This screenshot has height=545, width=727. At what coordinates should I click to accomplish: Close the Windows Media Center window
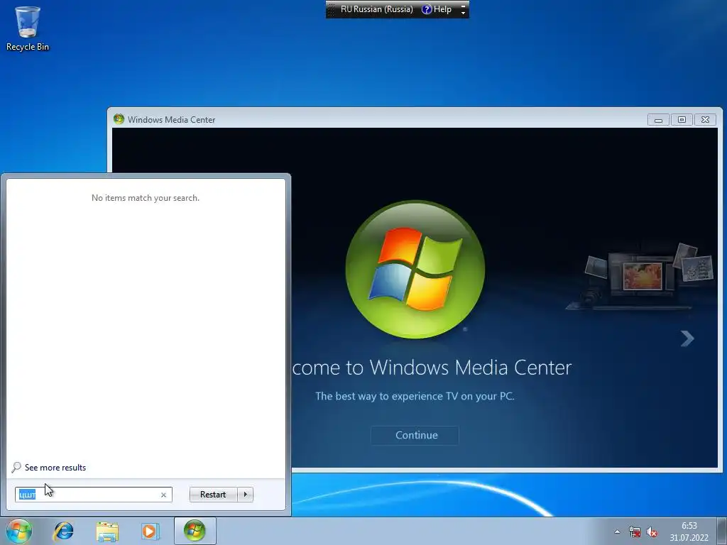(705, 119)
